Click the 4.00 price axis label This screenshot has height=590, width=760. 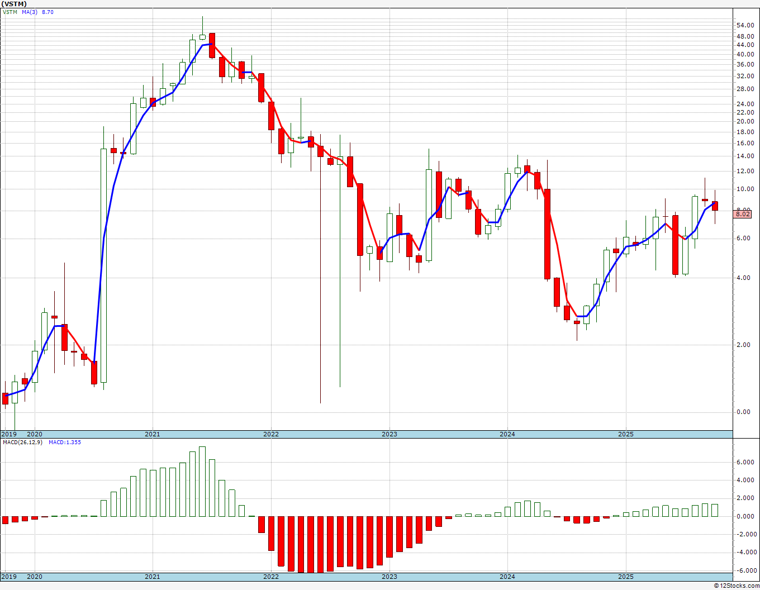pos(743,278)
